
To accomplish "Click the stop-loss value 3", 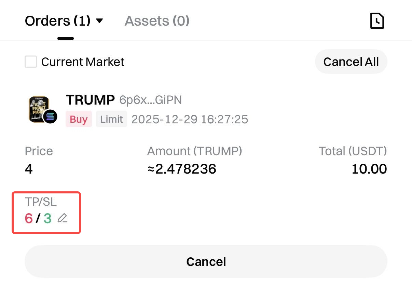I will tap(47, 218).
